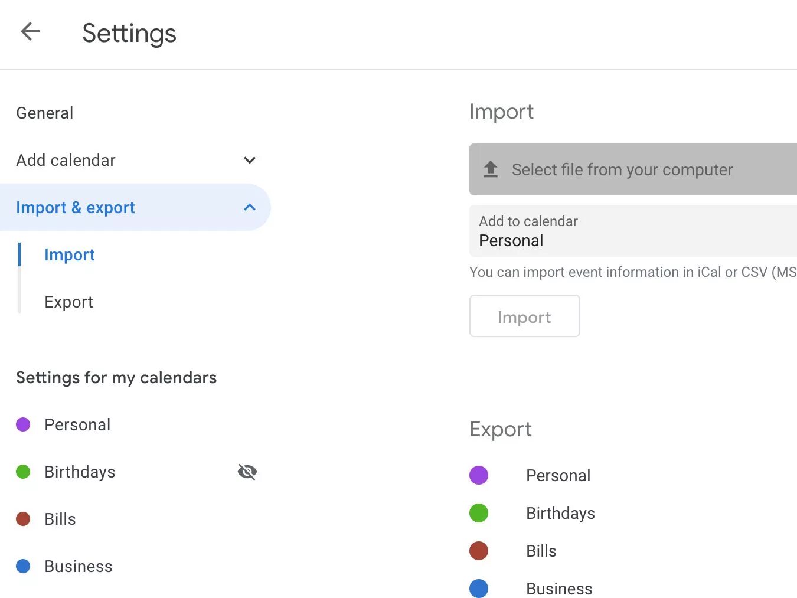Image resolution: width=797 pixels, height=598 pixels.
Task: Click the green Birthdays calendar dot
Action: pos(24,471)
